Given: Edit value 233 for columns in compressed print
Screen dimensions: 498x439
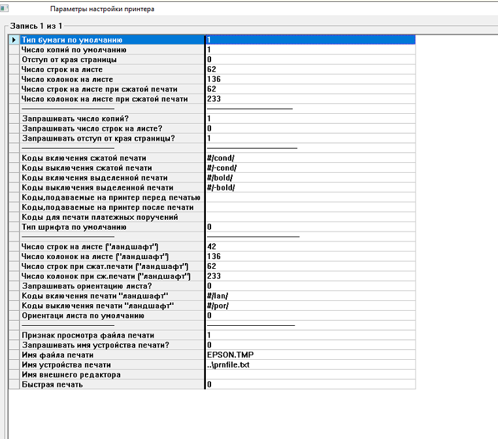Looking at the screenshot, I should coord(310,99).
